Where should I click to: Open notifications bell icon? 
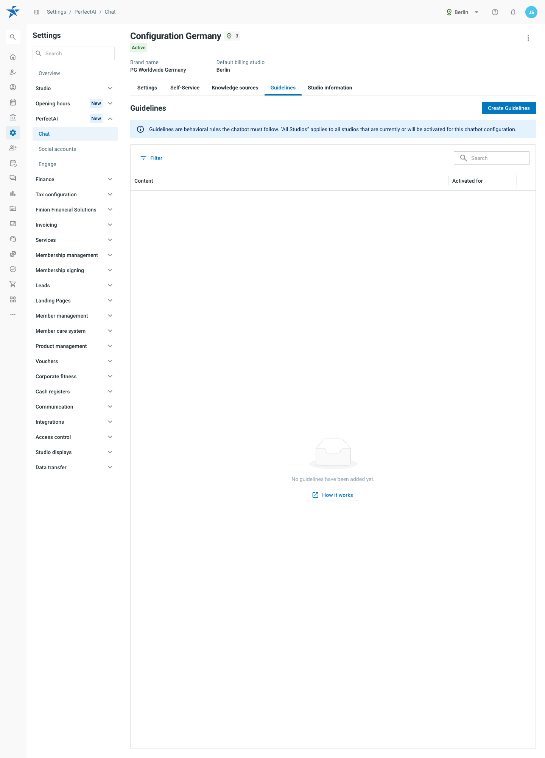click(513, 12)
